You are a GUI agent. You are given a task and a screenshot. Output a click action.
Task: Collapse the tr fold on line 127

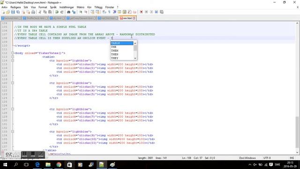coord(13,109)
